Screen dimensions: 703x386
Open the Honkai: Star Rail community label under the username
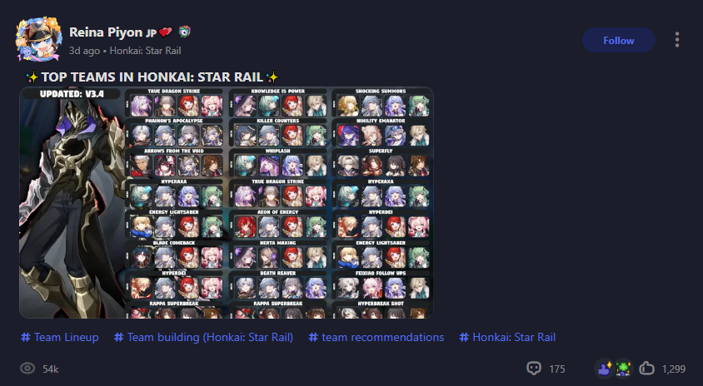pyautogui.click(x=145, y=51)
